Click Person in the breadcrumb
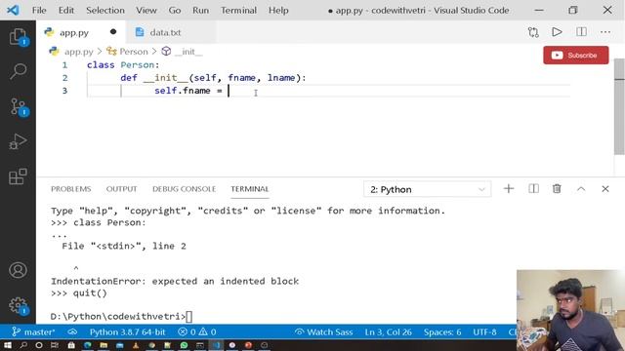This screenshot has width=625, height=351. coord(134,52)
